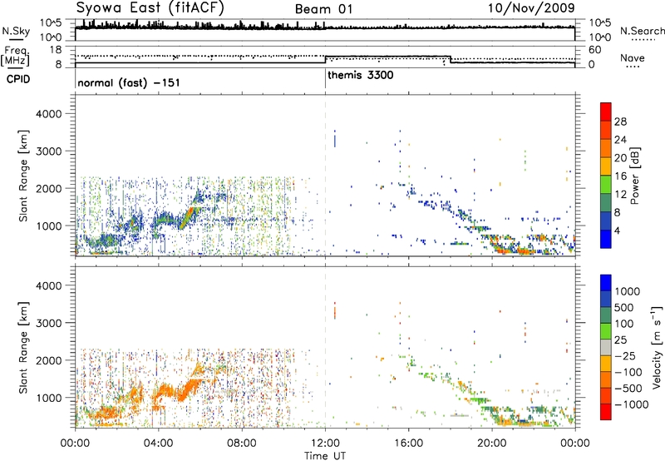Click the 'Syowa East (fitACF)' title
The image size is (665, 461).
pyautogui.click(x=150, y=7)
